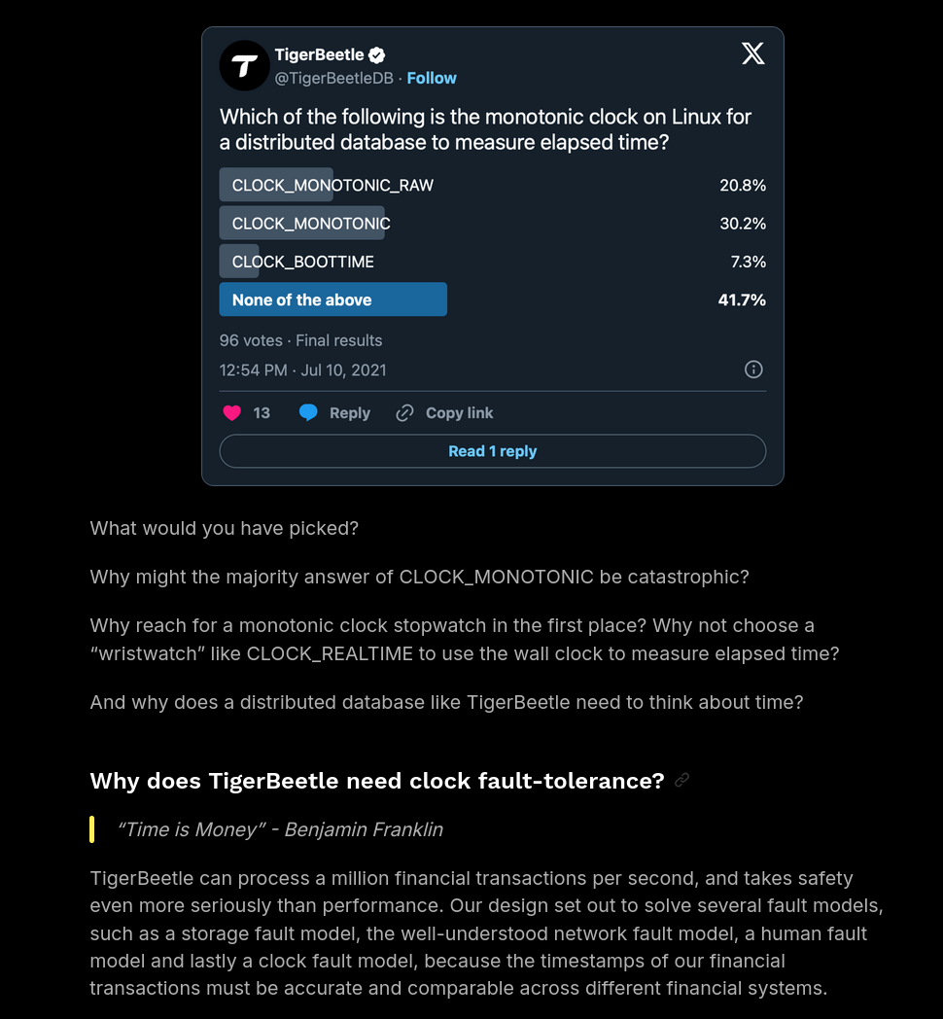
Task: Click the verified badge next to TigerBeetle
Action: [x=376, y=55]
